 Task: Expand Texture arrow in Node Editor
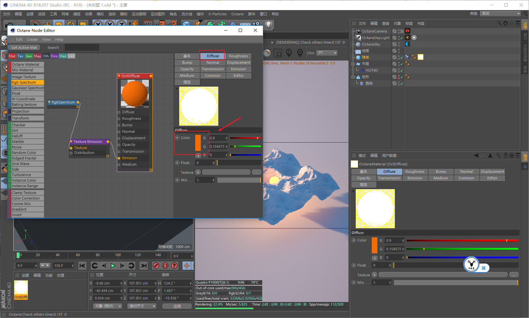198,172
